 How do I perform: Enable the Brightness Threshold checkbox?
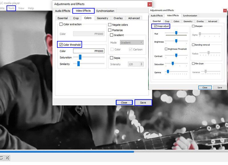tap(166, 49)
